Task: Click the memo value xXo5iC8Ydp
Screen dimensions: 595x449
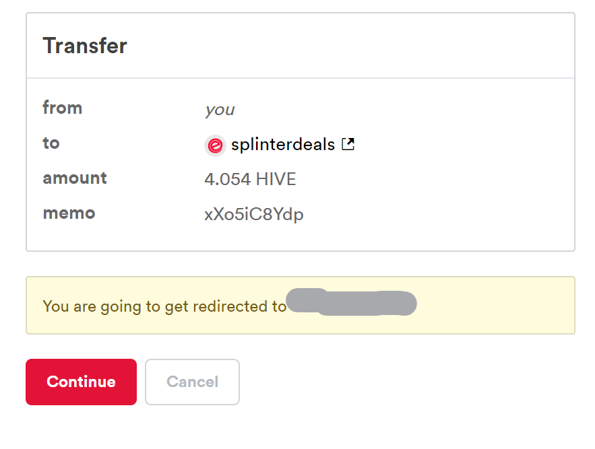Action: click(254, 215)
